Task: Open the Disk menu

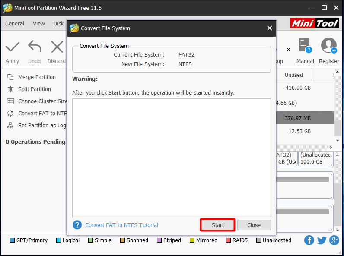Action: tap(59, 23)
